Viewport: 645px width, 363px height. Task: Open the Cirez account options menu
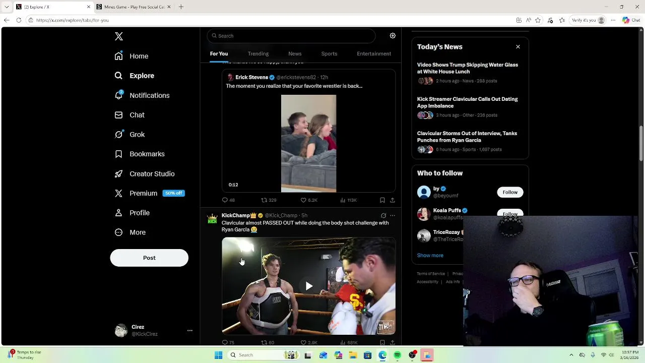(x=190, y=331)
